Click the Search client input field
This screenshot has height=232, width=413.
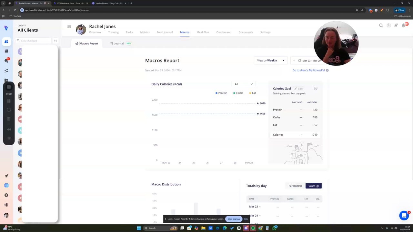(x=34, y=41)
